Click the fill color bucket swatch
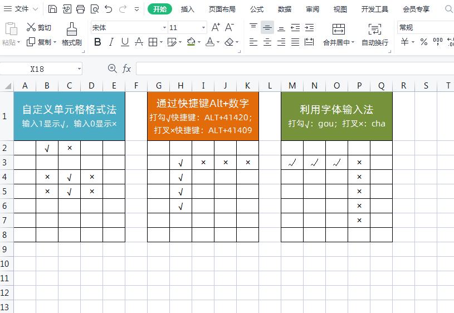Screen dimensions: 454x313 (191, 42)
